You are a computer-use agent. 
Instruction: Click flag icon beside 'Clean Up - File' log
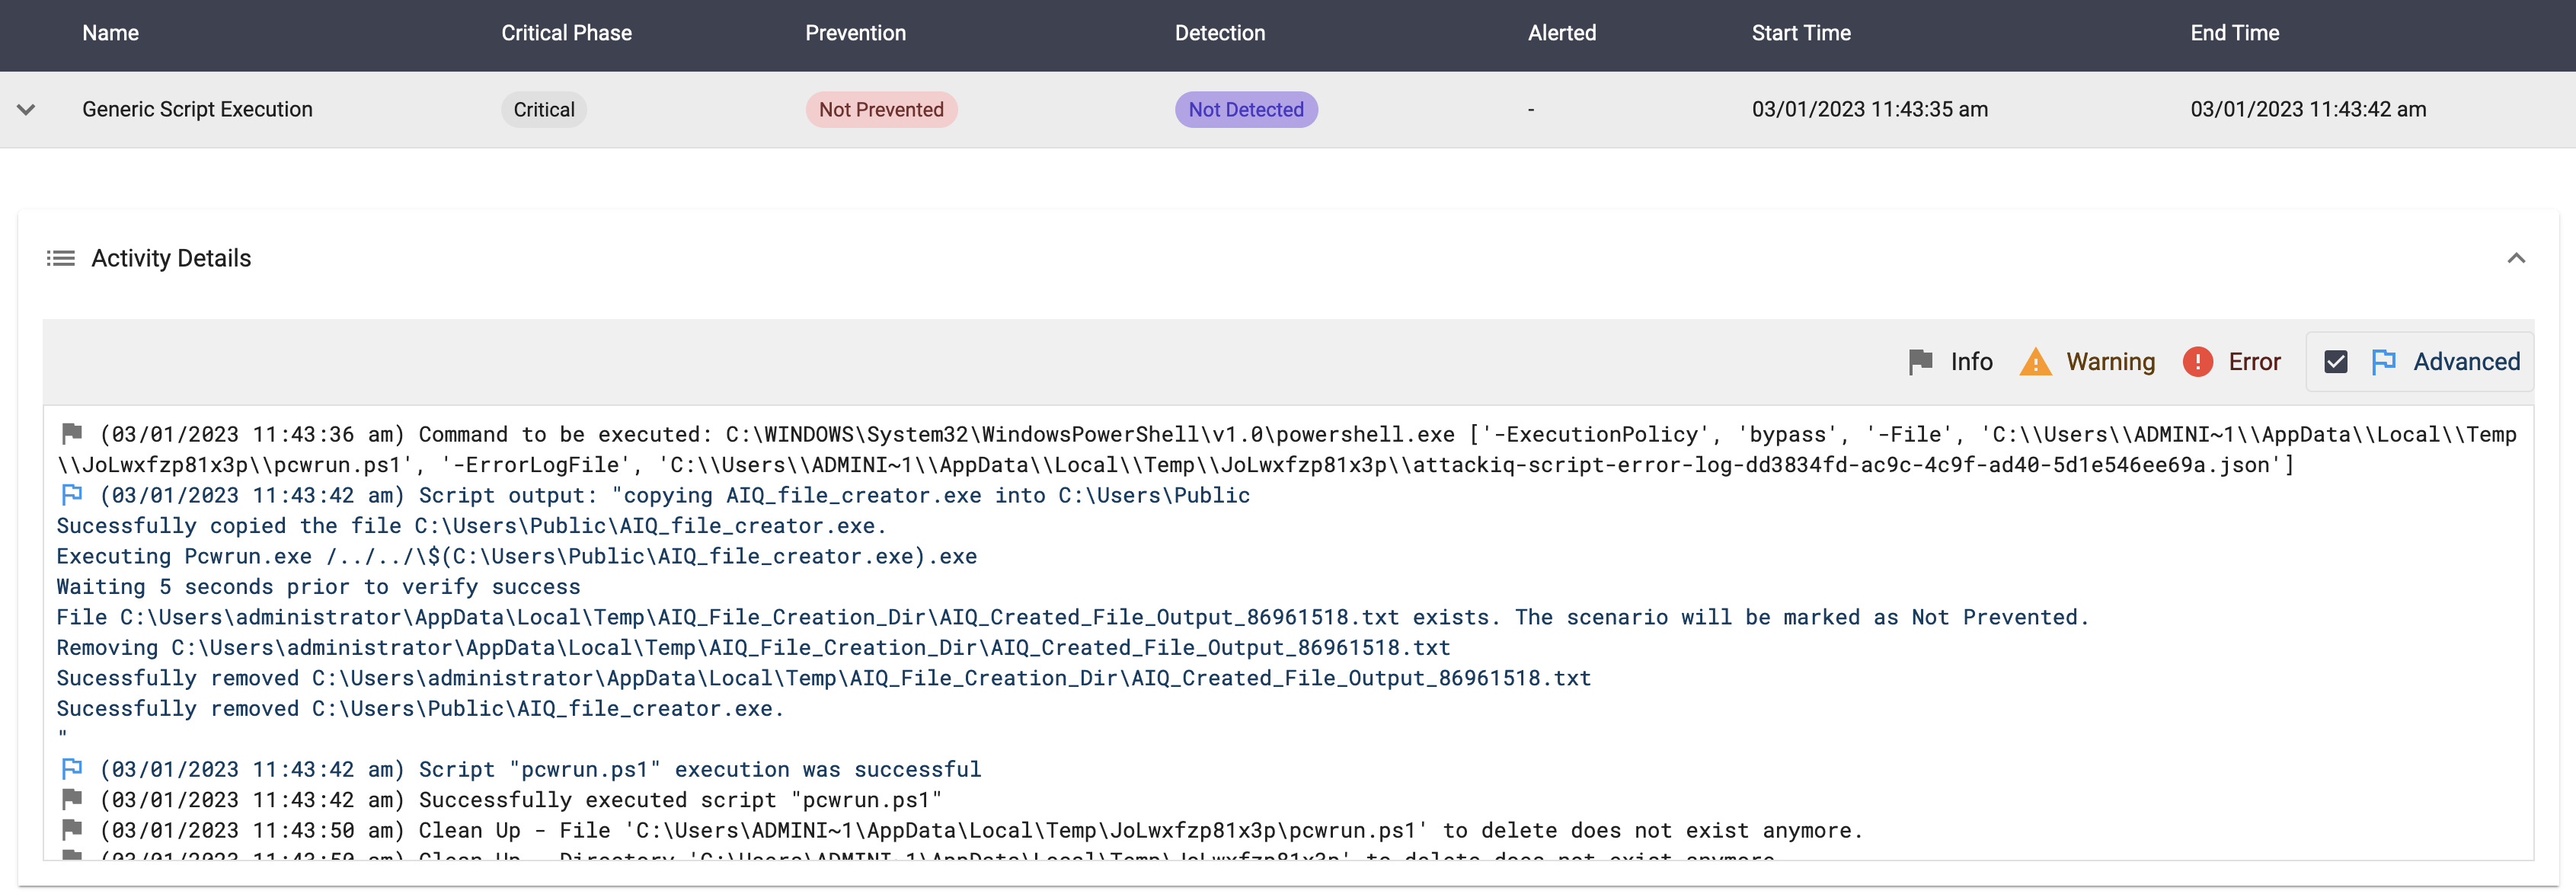[72, 830]
